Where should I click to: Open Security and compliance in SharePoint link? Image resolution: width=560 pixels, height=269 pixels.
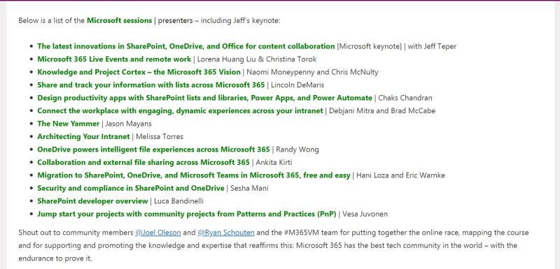131,188
